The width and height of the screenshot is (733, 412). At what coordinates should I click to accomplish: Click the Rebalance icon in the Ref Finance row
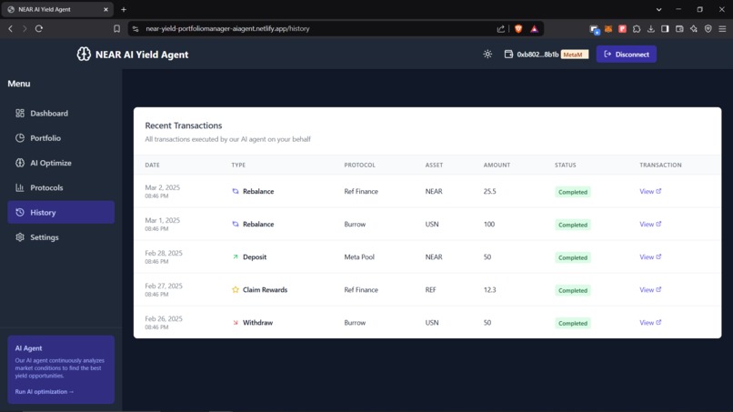236,191
